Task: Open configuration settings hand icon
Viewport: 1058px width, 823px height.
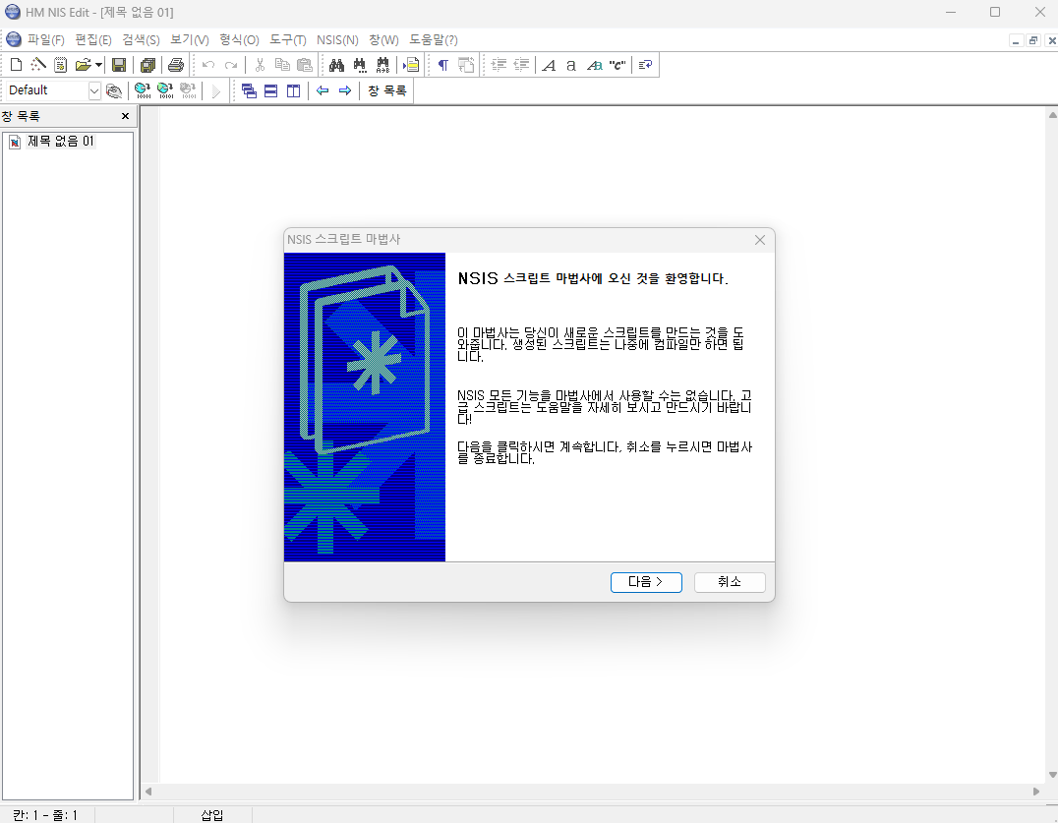Action: click(114, 90)
